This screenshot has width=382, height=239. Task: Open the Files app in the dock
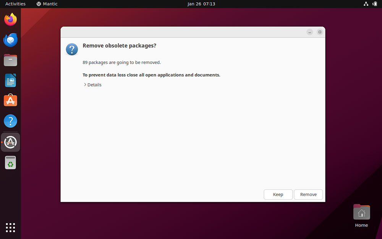pos(10,60)
